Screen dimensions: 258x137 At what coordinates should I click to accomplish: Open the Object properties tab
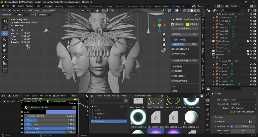point(208,125)
